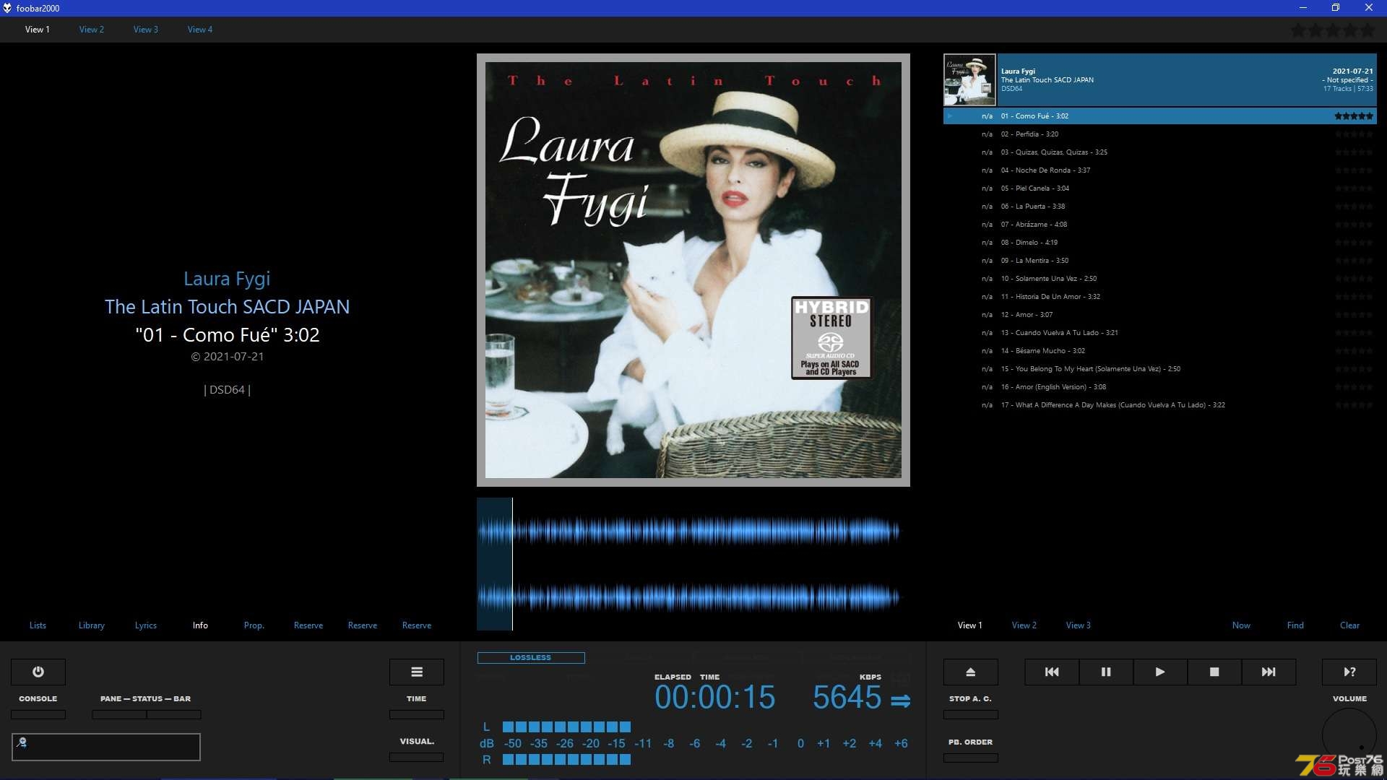This screenshot has width=1387, height=780.
Task: Select track 06 - La Puerta
Action: pyautogui.click(x=1160, y=207)
